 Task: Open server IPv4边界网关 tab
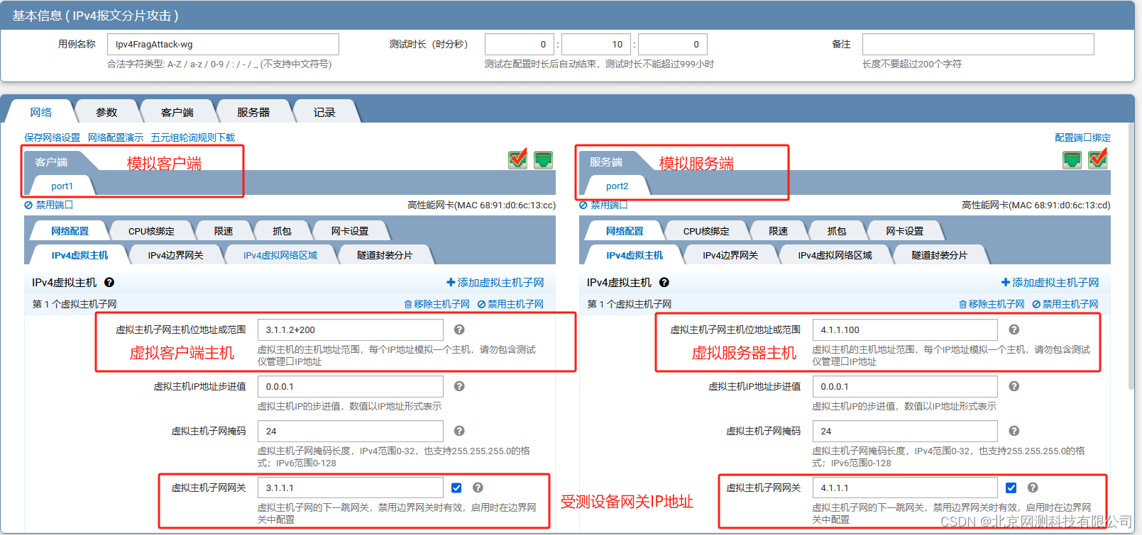(x=730, y=255)
